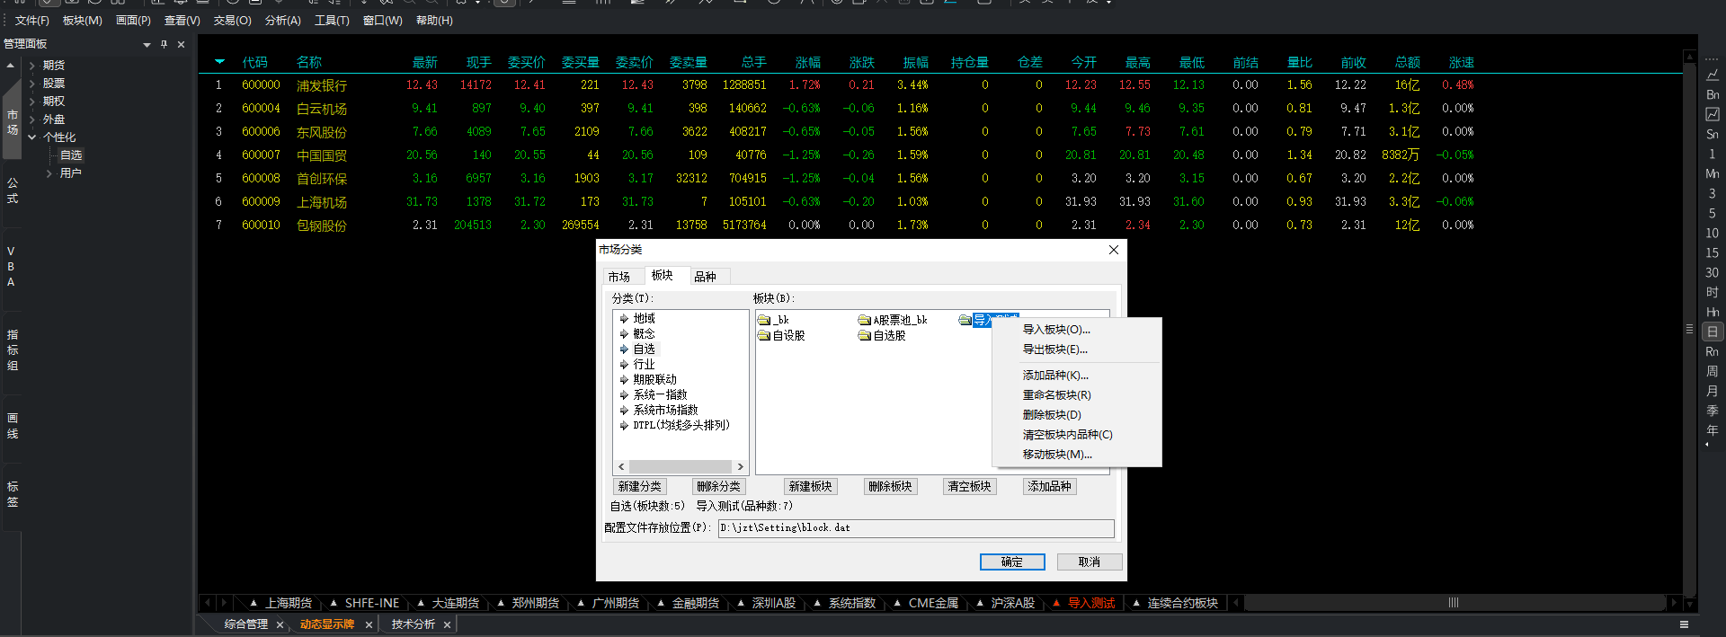Open the 管理面板 panel dropdown arrow

(x=147, y=44)
